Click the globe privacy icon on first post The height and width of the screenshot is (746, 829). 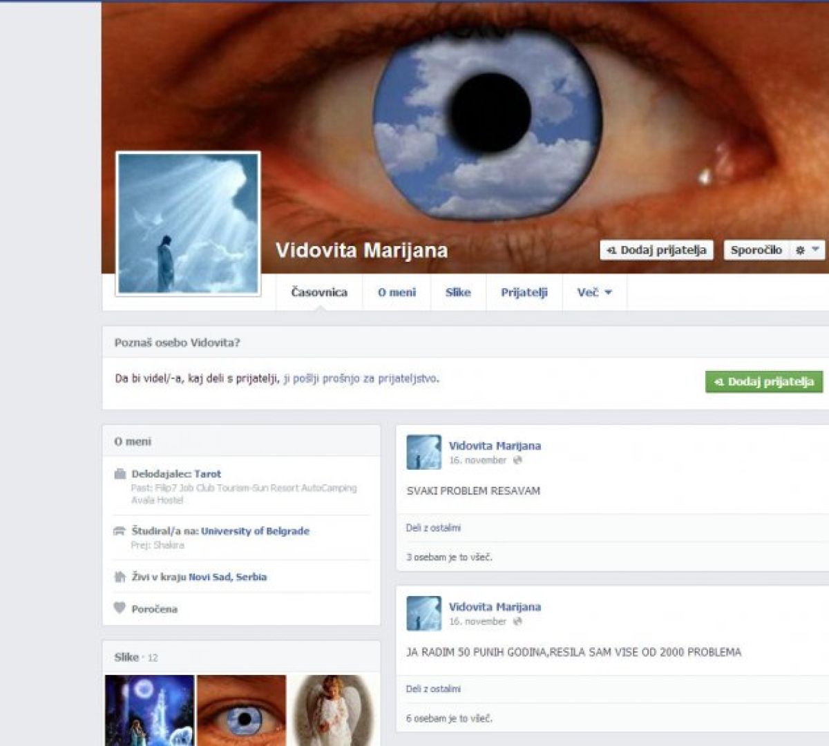pyautogui.click(x=517, y=461)
